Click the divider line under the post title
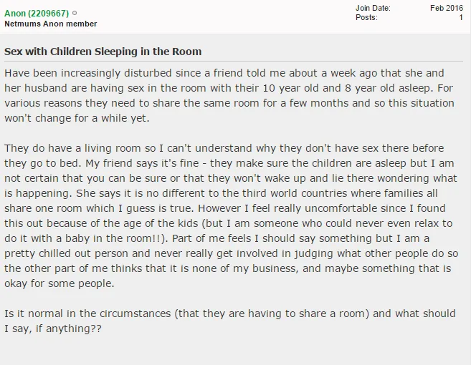This screenshot has height=365, width=471. 234,61
